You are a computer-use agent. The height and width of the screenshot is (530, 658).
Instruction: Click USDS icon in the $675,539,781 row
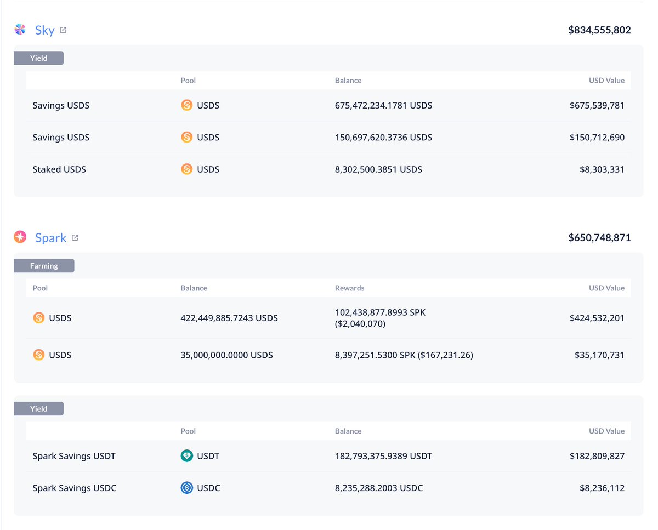(187, 105)
